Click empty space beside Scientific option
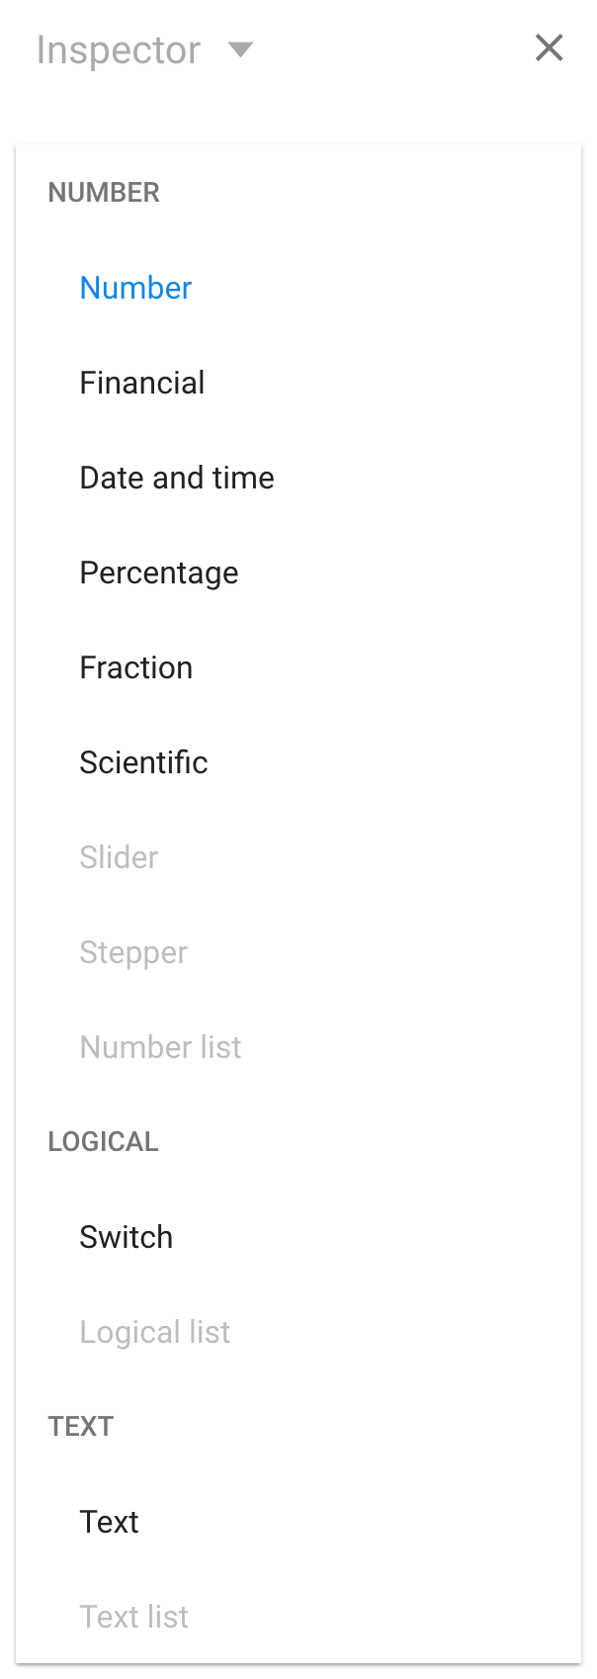This screenshot has height=1679, width=597. (x=395, y=762)
